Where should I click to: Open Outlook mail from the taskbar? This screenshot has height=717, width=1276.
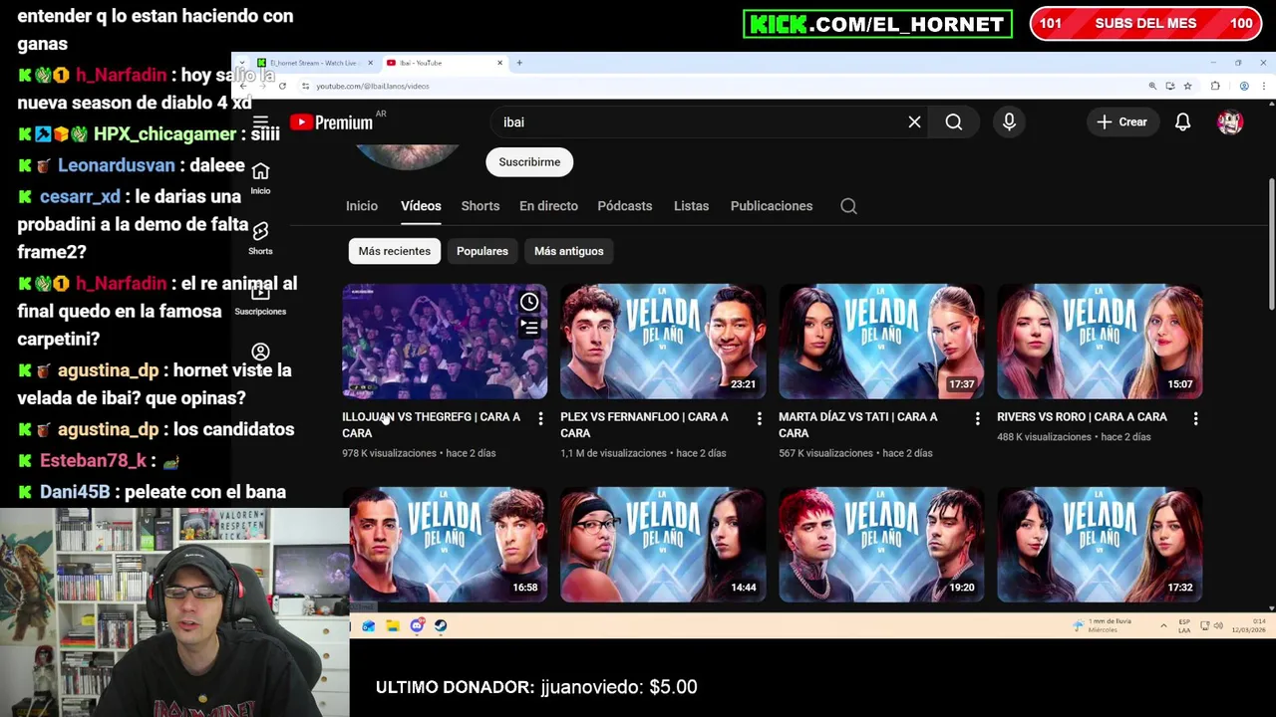[369, 625]
